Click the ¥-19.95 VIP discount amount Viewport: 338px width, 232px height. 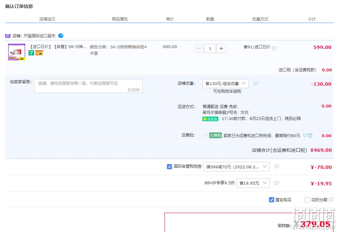(321, 184)
